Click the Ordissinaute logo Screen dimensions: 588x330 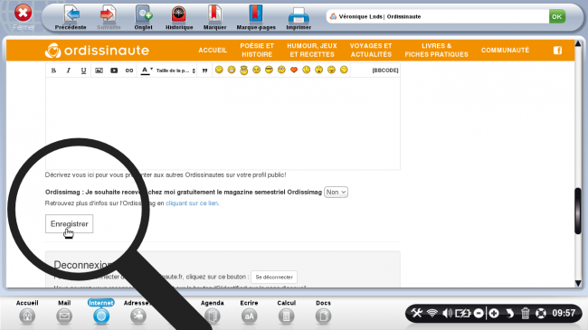click(97, 51)
